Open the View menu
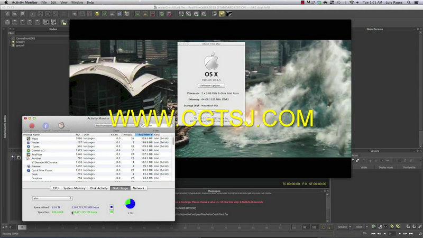Viewport: 423px width, 238px height. [64, 3]
